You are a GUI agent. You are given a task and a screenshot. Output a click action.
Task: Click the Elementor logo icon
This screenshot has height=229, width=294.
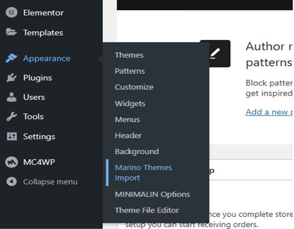(x=11, y=12)
